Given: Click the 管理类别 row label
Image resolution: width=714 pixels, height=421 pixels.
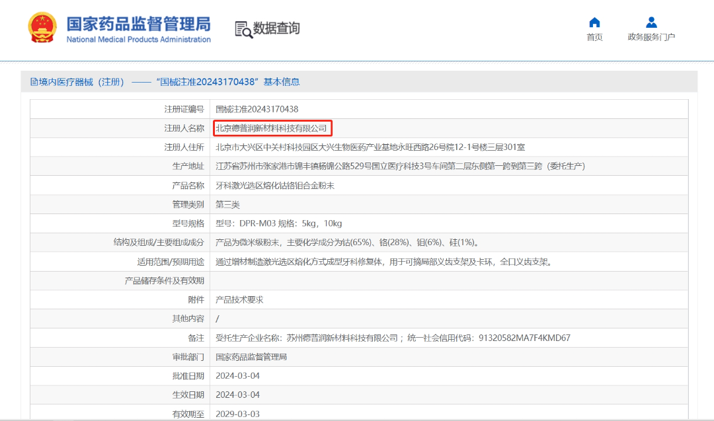Looking at the screenshot, I should pos(188,204).
